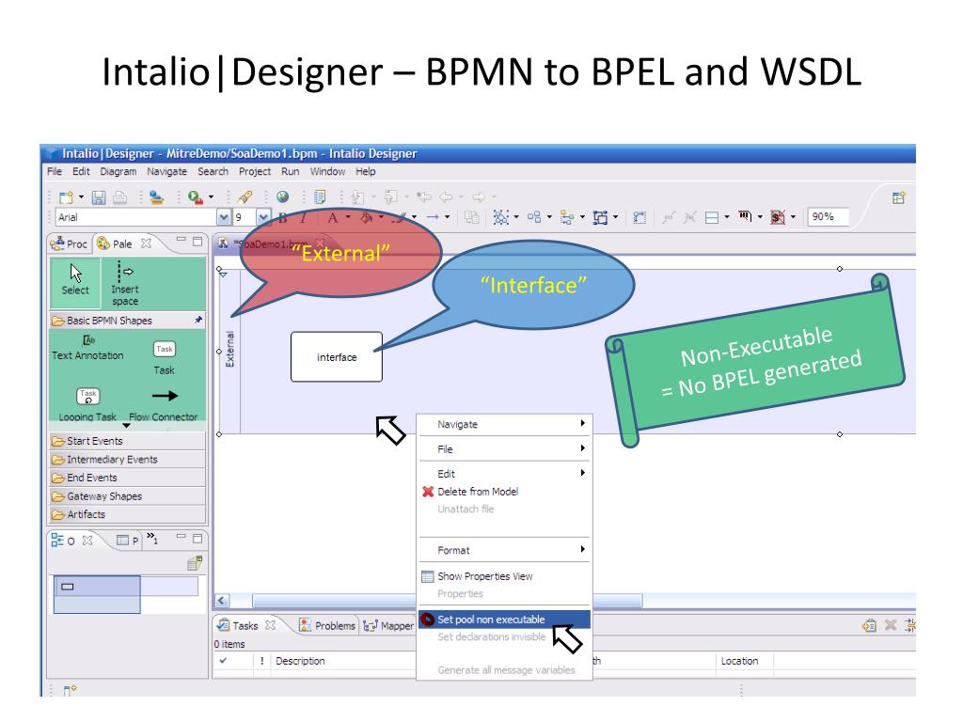Click the globe icon in the toolbar
Image resolution: width=963 pixels, height=722 pixels.
[x=282, y=197]
